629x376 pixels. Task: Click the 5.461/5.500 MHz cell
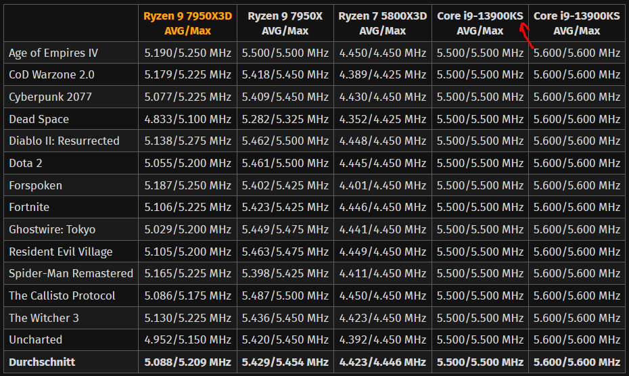click(285, 163)
